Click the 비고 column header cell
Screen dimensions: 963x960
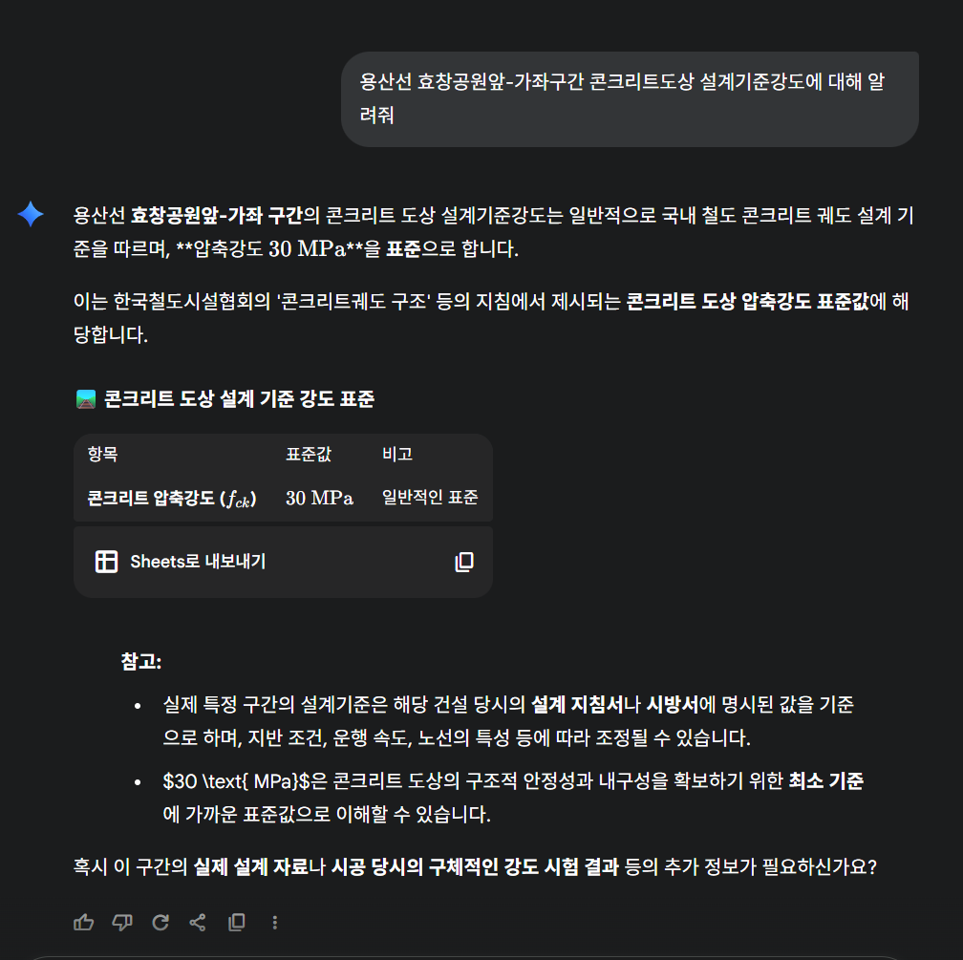[396, 455]
